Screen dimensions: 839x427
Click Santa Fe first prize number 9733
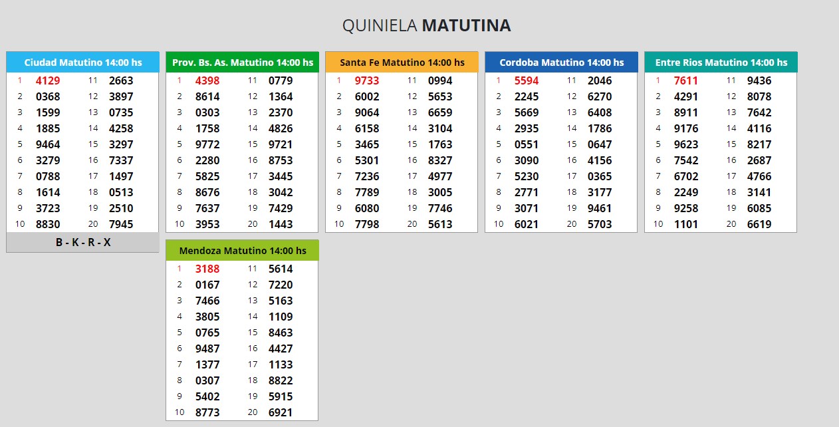[x=367, y=80]
